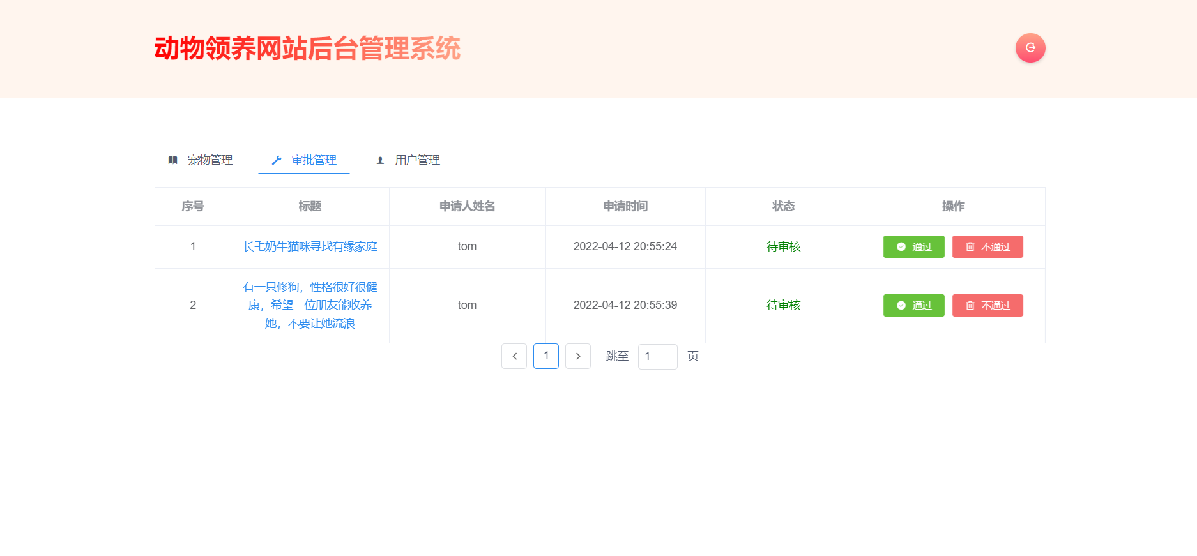Open the 宠物管理 tab
1197x556 pixels.
pyautogui.click(x=200, y=160)
